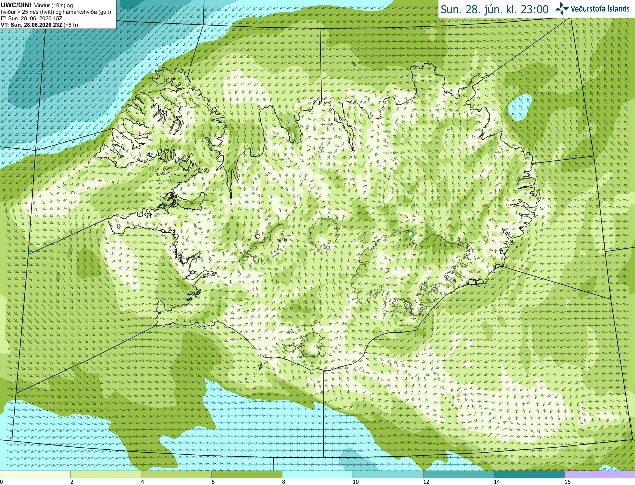Click the small cyan patch off northeast coast
The width and height of the screenshot is (635, 485).
pos(520,108)
